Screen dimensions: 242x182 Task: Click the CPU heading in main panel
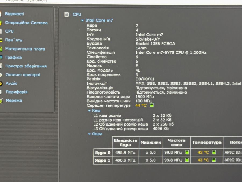[x=77, y=15]
